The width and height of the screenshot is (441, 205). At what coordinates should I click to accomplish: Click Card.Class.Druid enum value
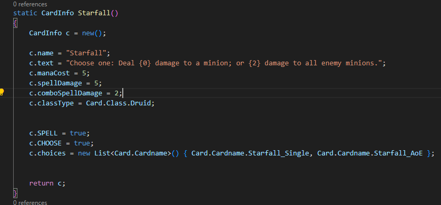[119, 103]
